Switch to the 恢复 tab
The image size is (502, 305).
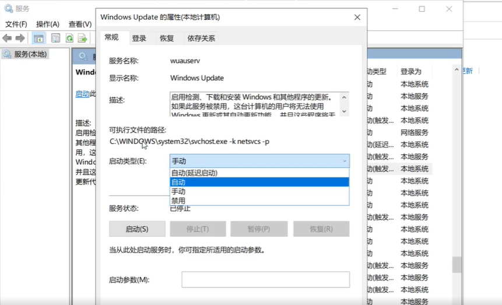[167, 38]
